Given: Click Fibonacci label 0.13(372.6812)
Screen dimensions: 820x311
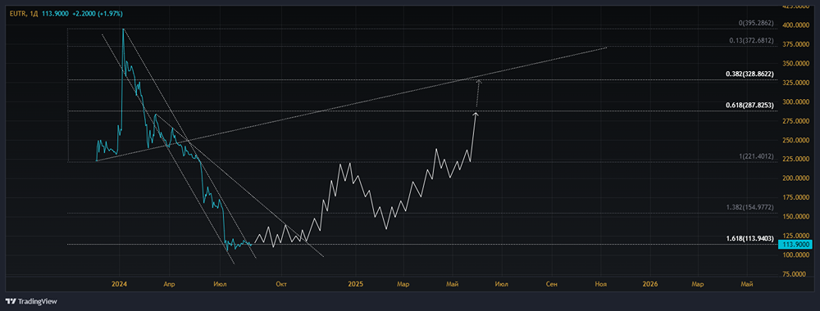Looking at the screenshot, I should pos(750,41).
